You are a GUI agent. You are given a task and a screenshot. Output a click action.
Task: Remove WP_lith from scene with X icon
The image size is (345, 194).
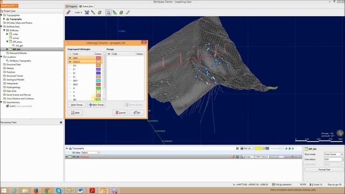[x=237, y=157]
